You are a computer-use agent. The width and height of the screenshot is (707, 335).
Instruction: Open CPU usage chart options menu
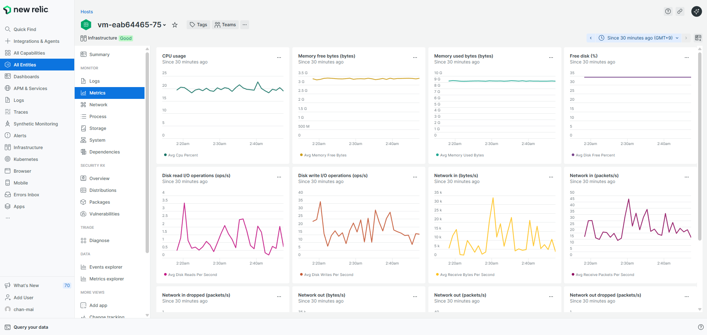coord(279,57)
